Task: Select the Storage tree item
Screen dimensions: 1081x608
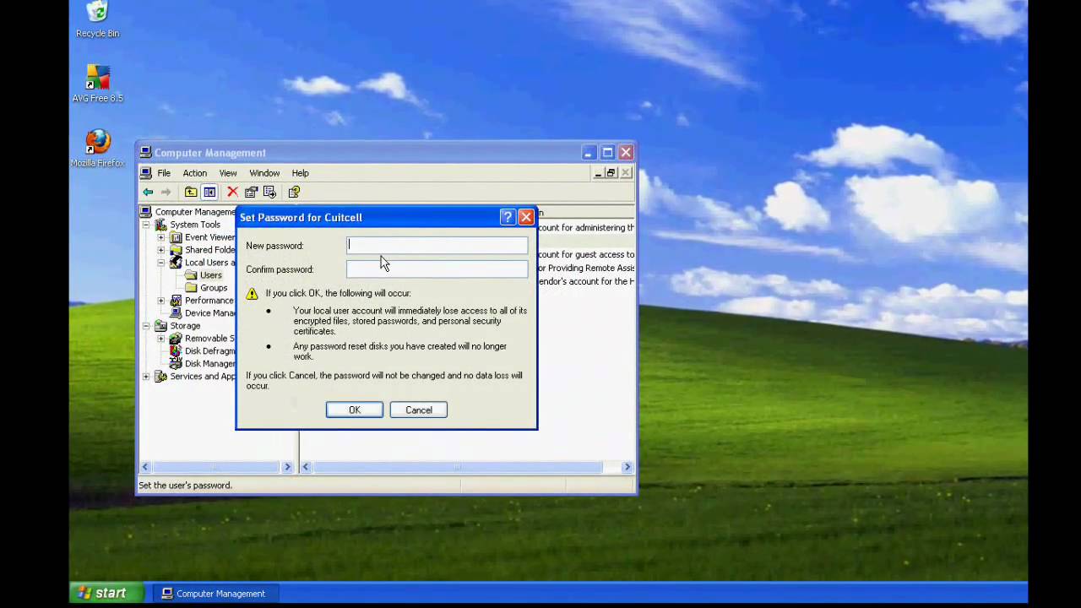Action: (x=185, y=326)
